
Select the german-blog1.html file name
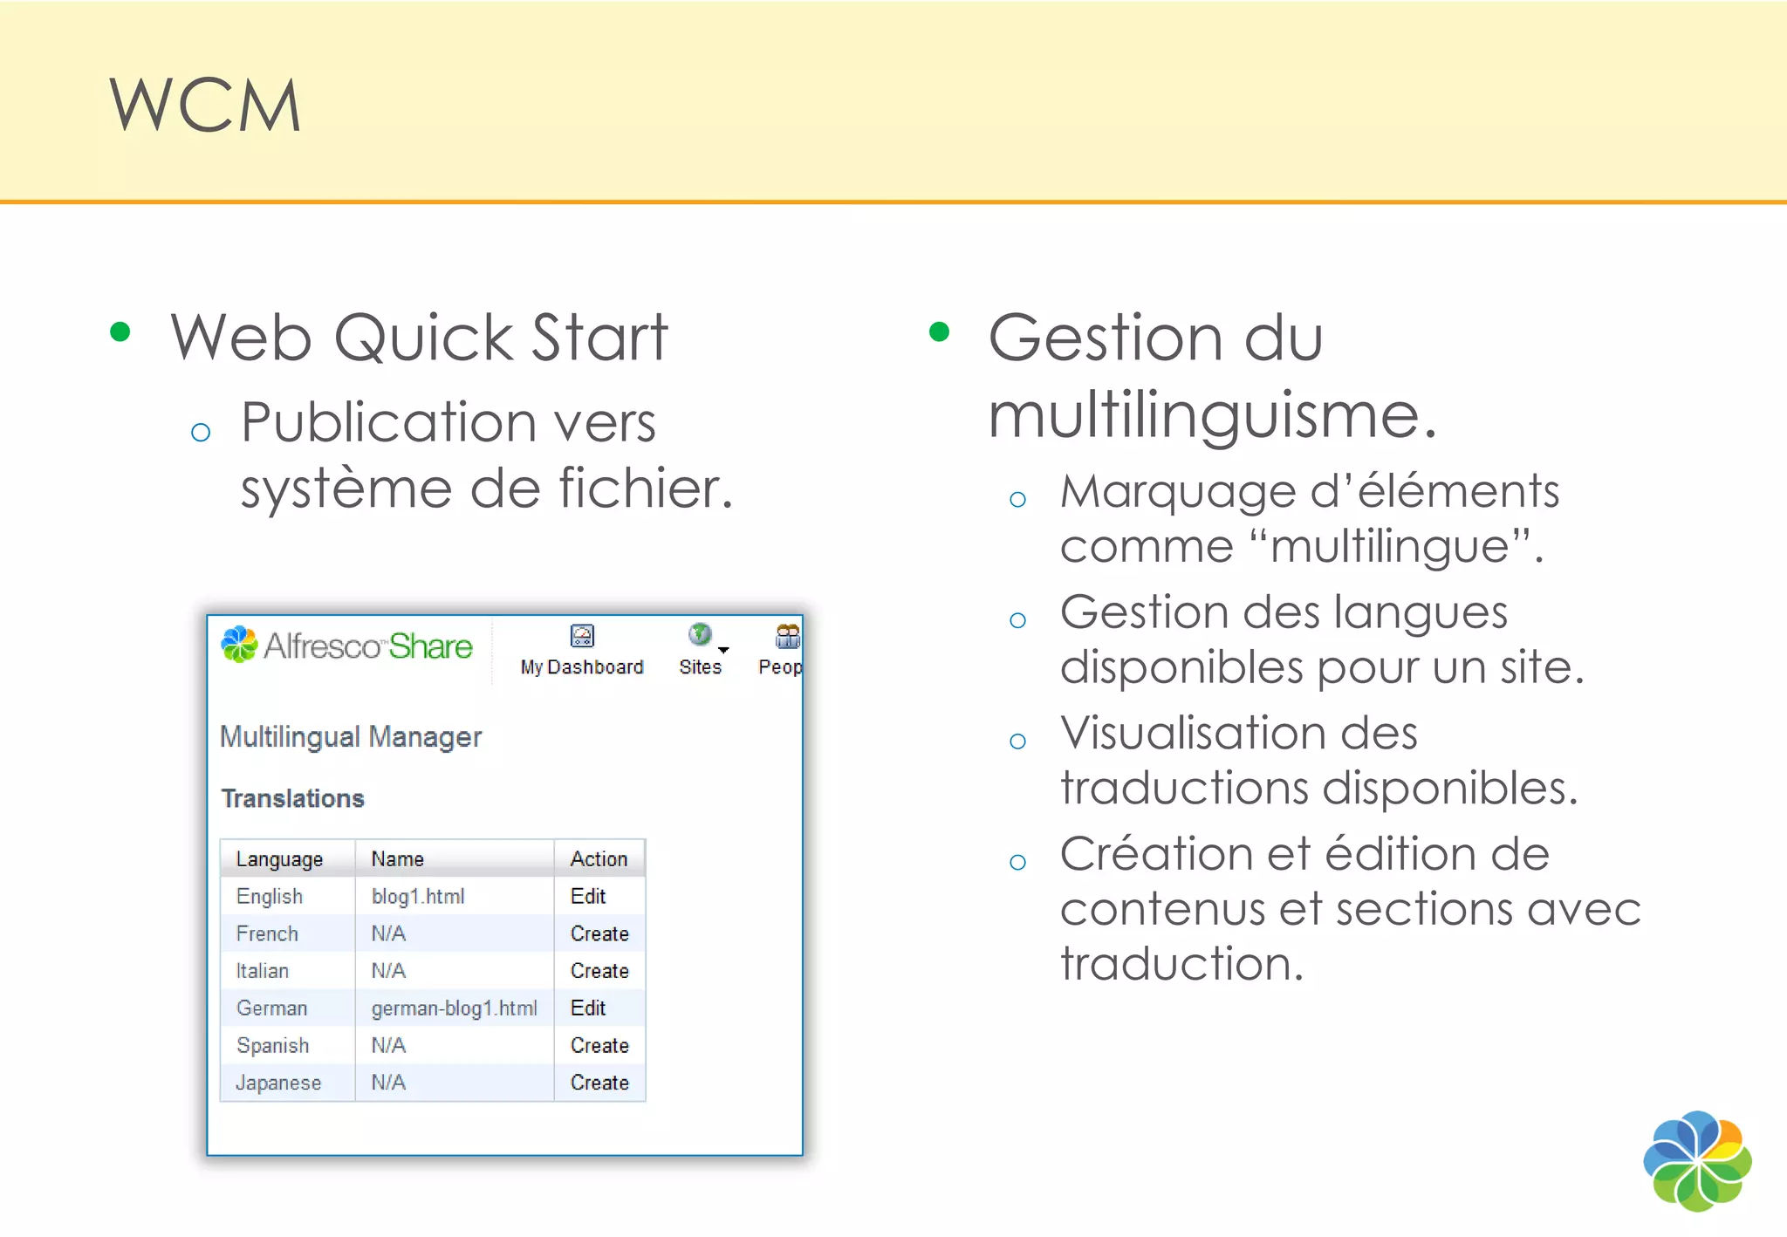tap(454, 1008)
